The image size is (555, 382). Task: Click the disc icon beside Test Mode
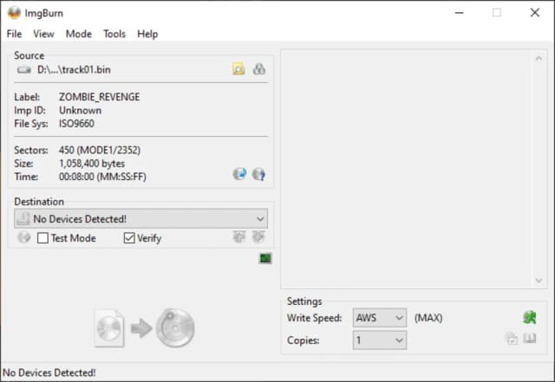pos(24,237)
